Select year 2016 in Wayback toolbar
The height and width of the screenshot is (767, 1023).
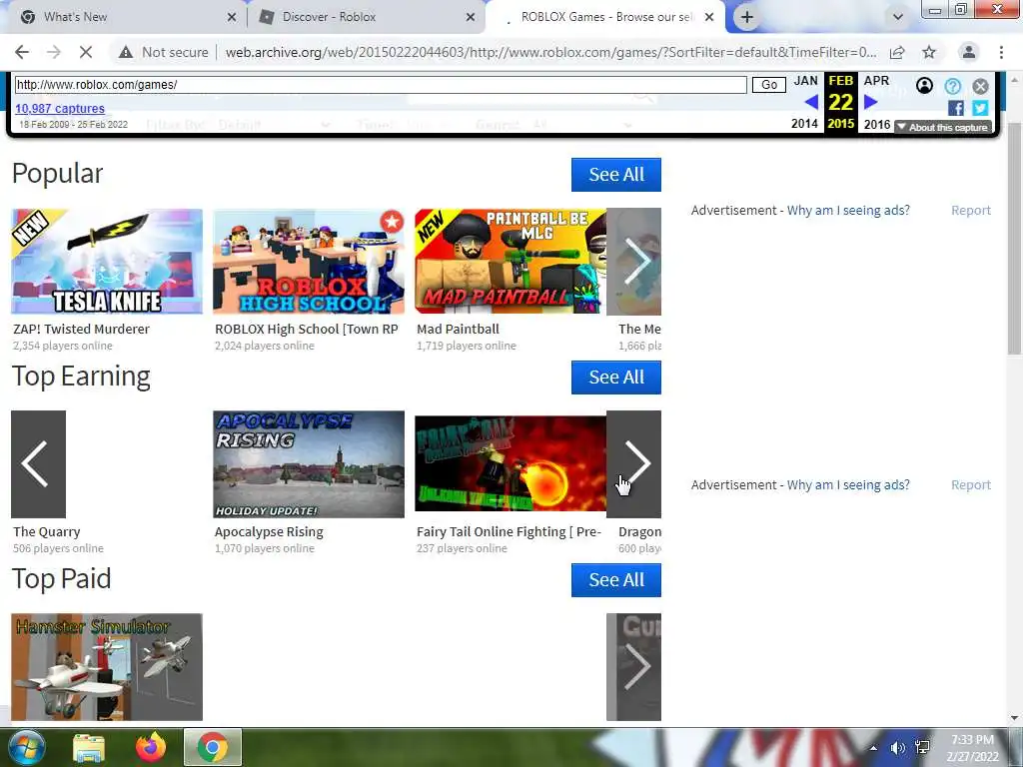coord(877,124)
